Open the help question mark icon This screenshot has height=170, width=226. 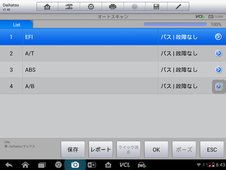coord(135,7)
